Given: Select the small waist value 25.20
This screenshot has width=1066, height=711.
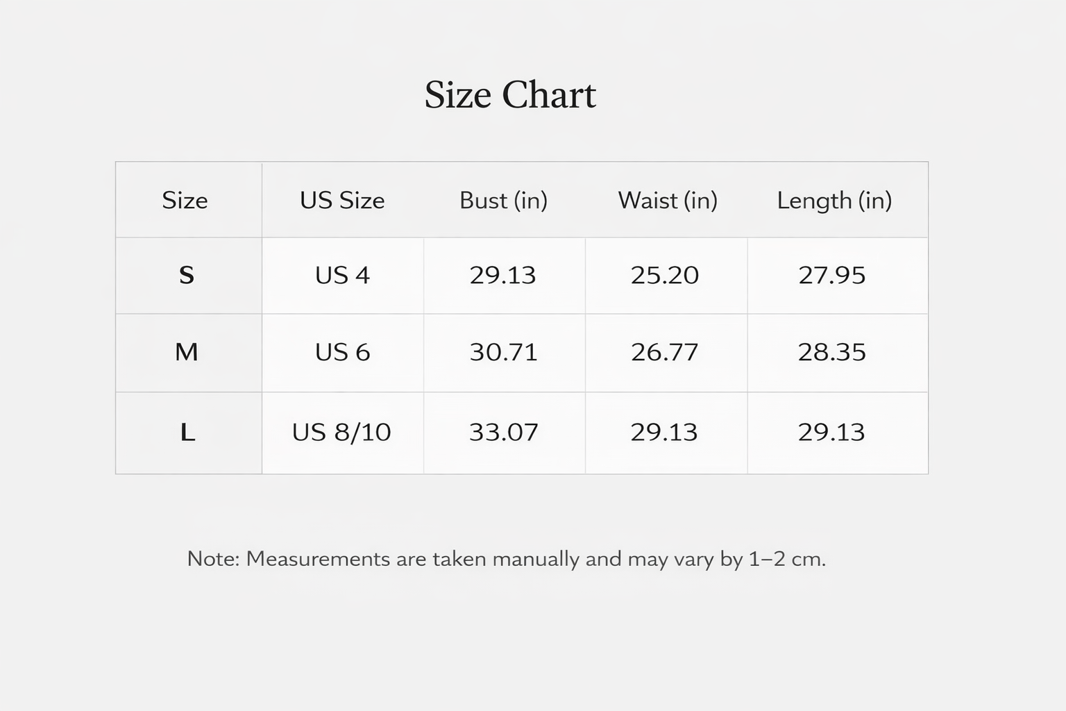Looking at the screenshot, I should point(664,276).
